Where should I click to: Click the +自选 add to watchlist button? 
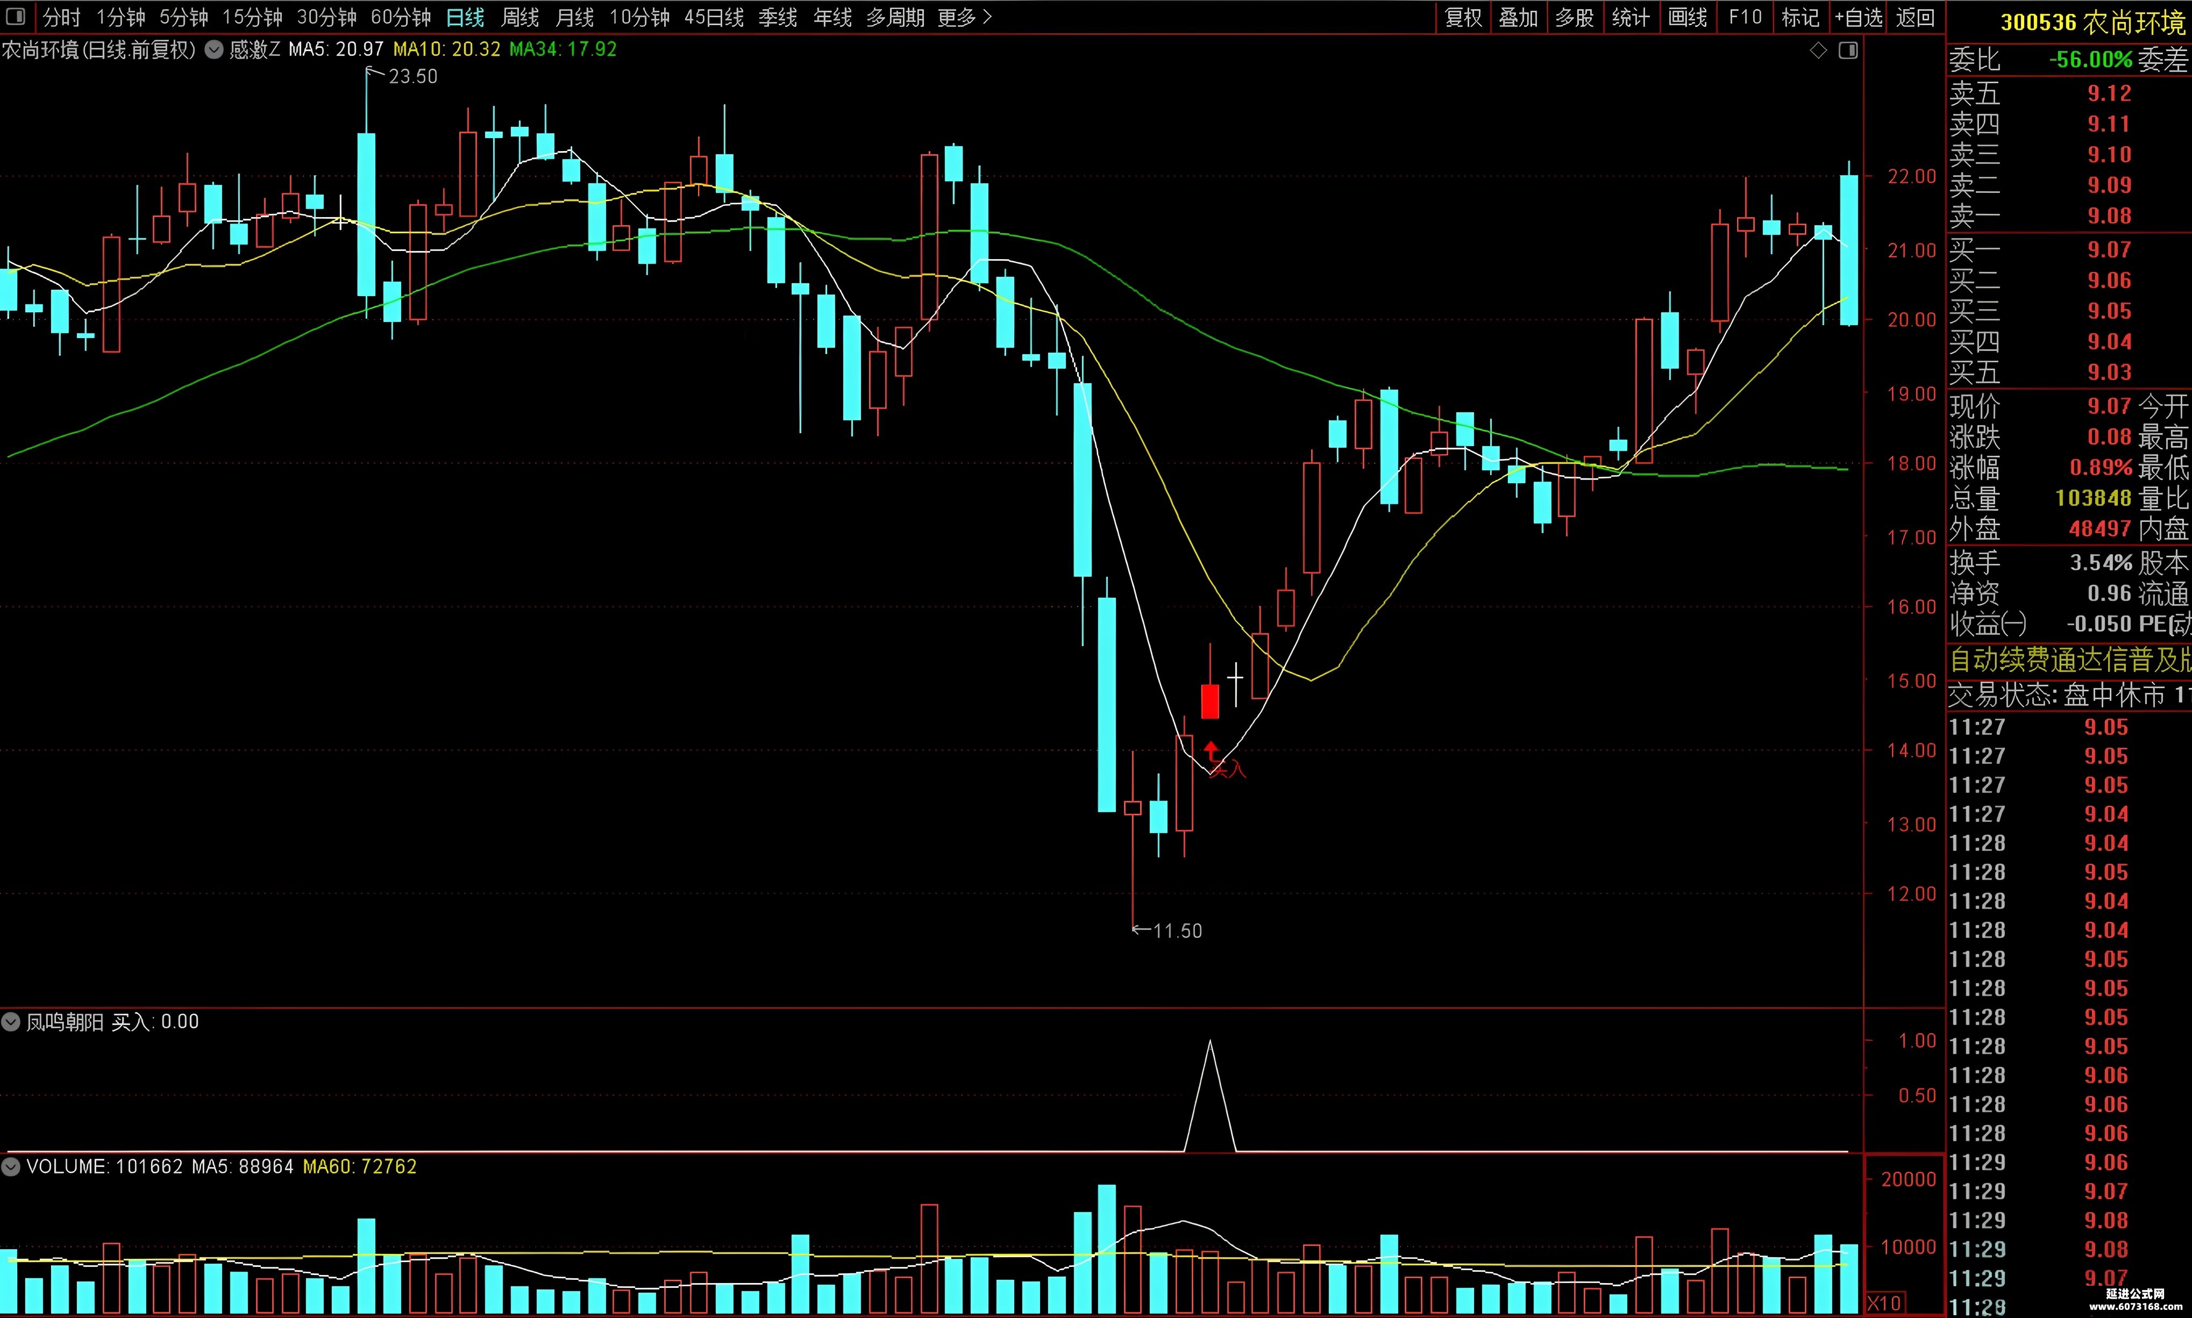pos(1859,18)
